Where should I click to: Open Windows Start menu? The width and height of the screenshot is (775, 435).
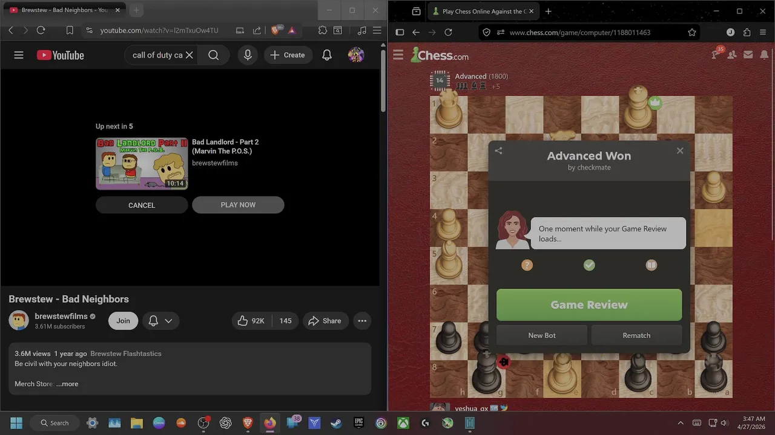point(16,423)
